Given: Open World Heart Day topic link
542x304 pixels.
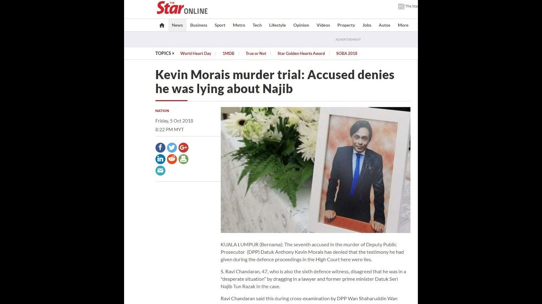Looking at the screenshot, I should tap(196, 54).
